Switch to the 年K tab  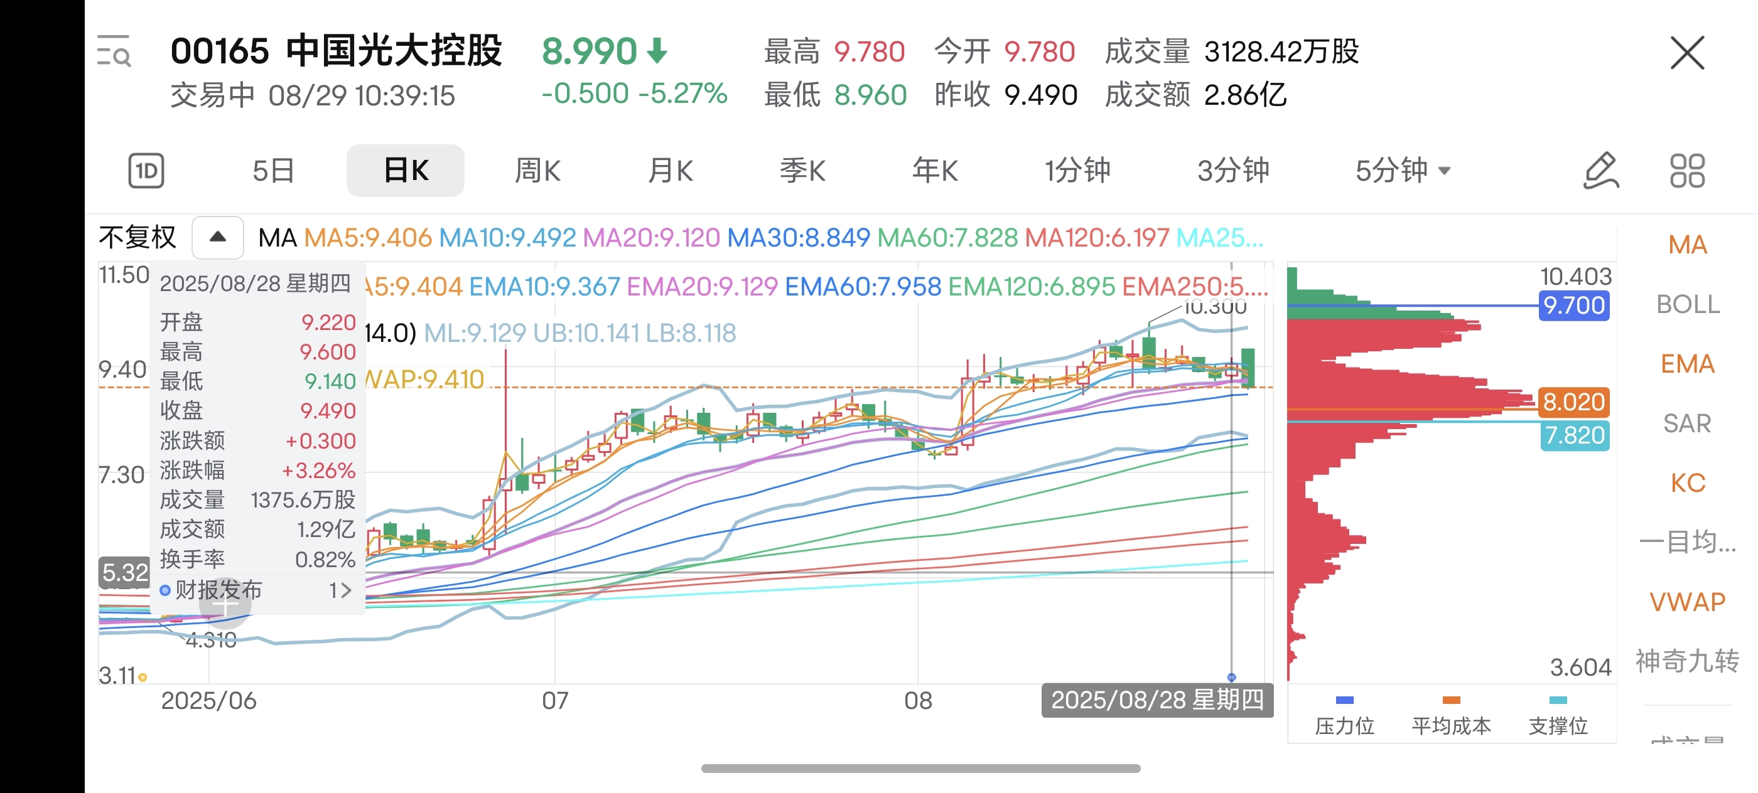[935, 171]
